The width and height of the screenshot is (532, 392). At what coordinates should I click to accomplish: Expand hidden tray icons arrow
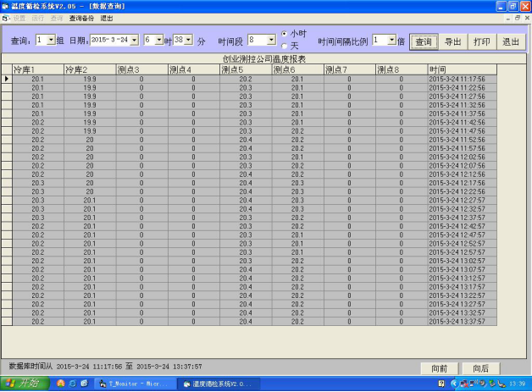454,384
